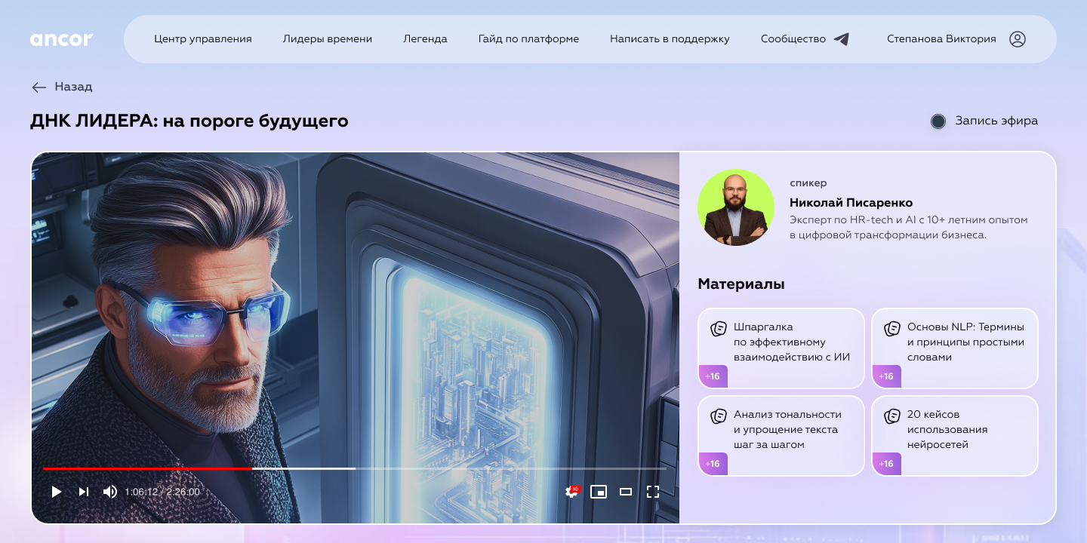Open Центр управления menu item
1087x543 pixels.
click(x=203, y=39)
